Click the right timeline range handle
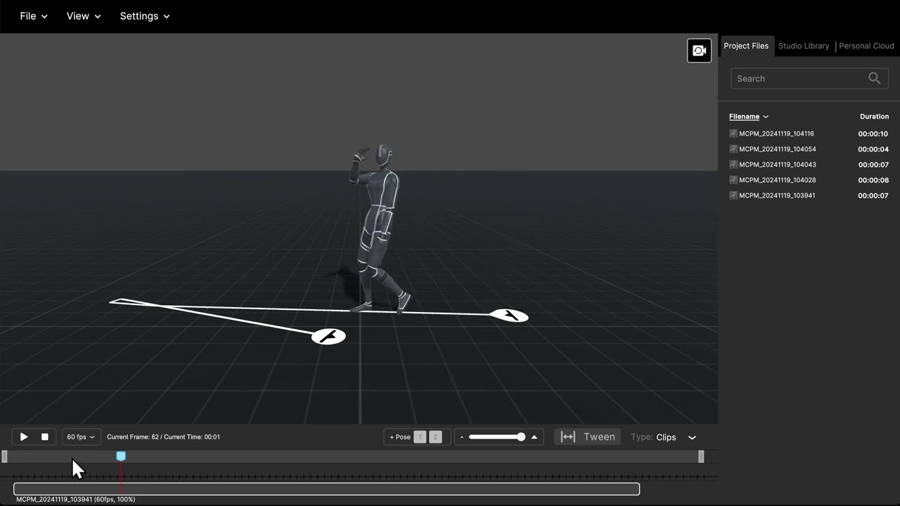900x506 pixels. pyautogui.click(x=701, y=457)
